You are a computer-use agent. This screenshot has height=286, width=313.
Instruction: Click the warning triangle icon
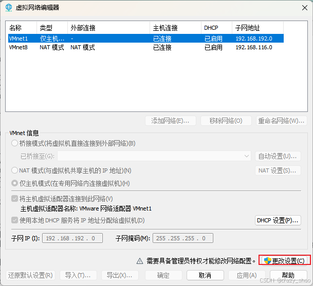[x=140, y=261]
